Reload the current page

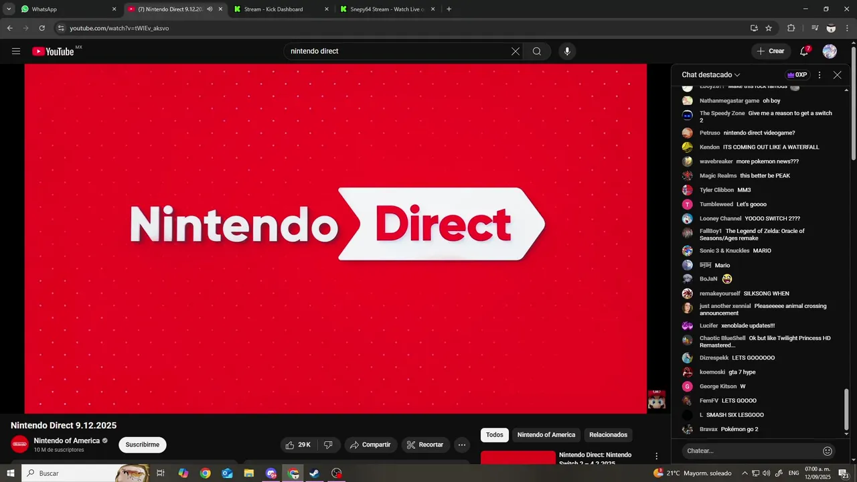click(42, 28)
